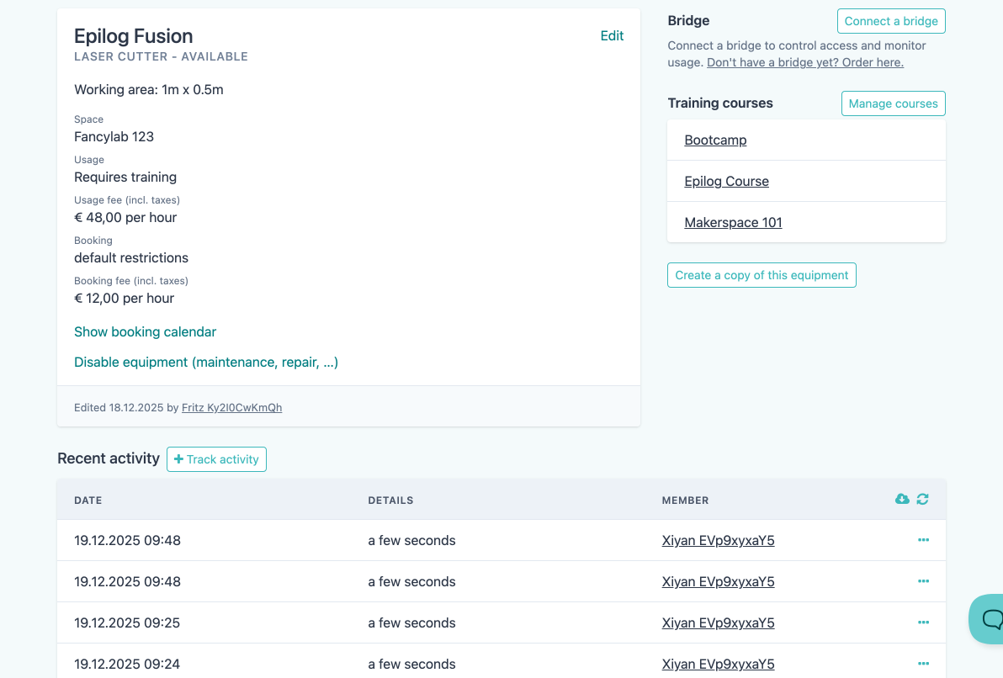Click the DATE column header
This screenshot has height=678, width=1003.
click(x=88, y=501)
